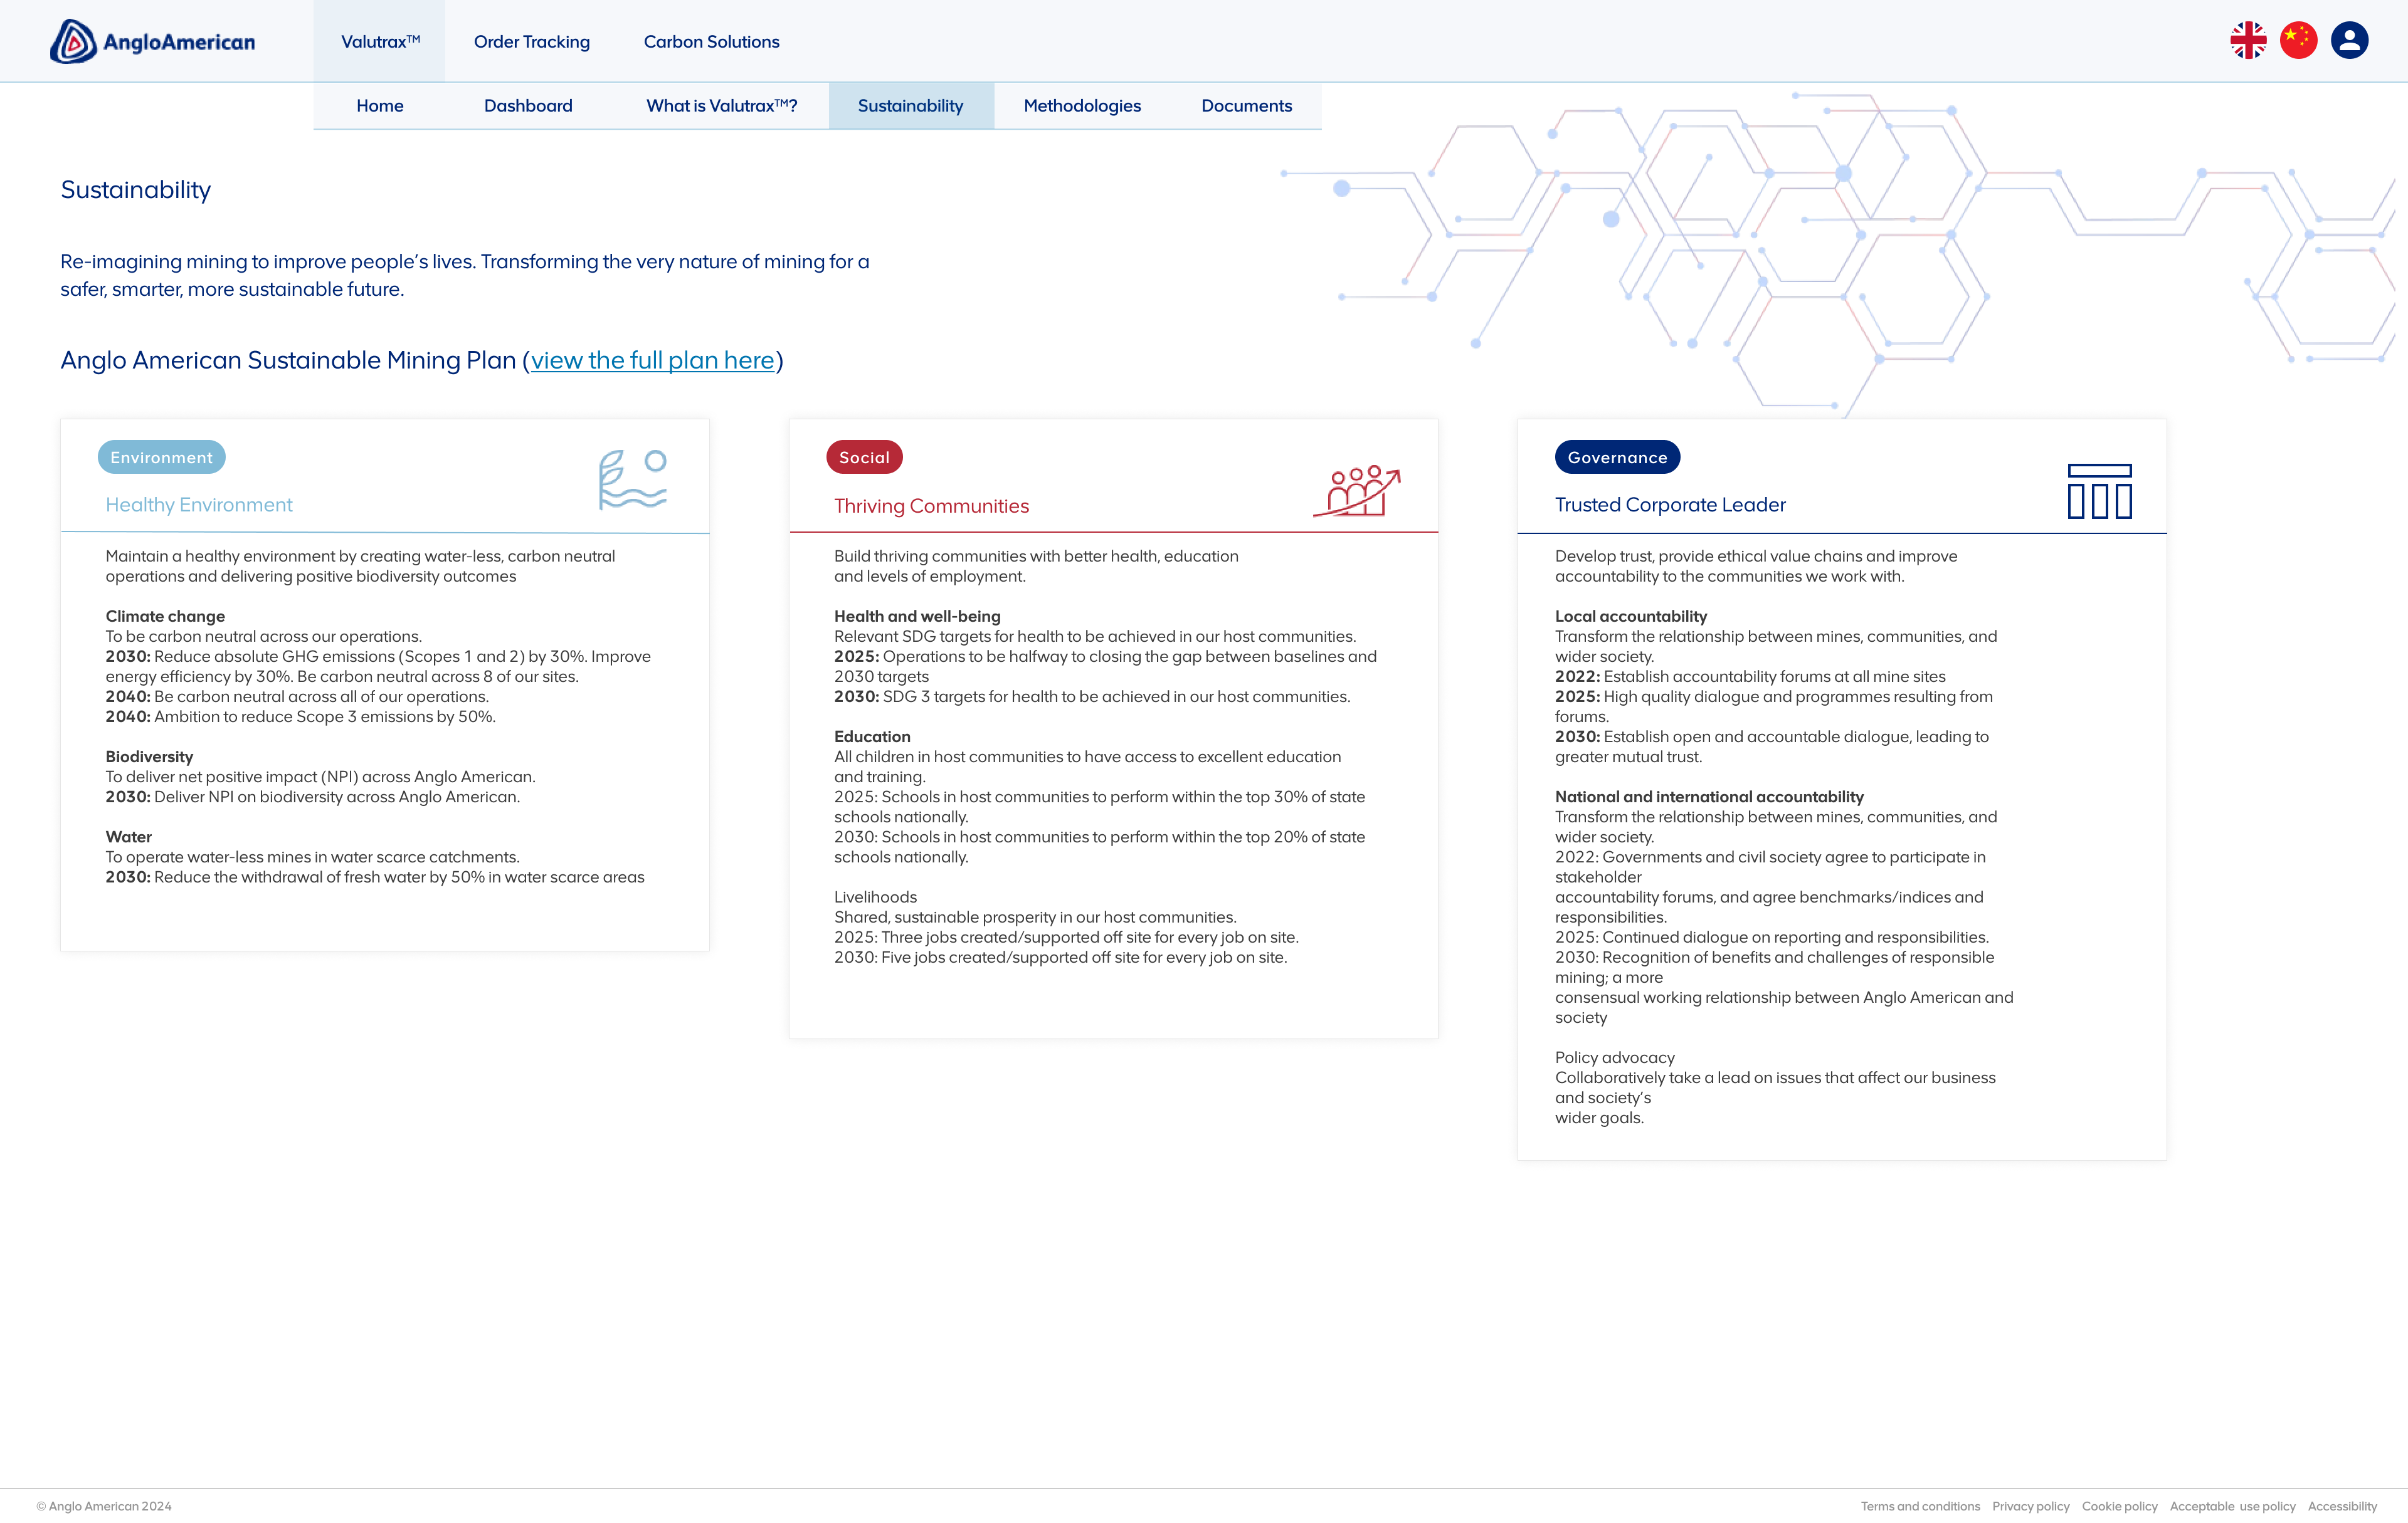Click 'SDG 3 targets for health' line
This screenshot has width=2408, height=1523.
click(x=1092, y=696)
